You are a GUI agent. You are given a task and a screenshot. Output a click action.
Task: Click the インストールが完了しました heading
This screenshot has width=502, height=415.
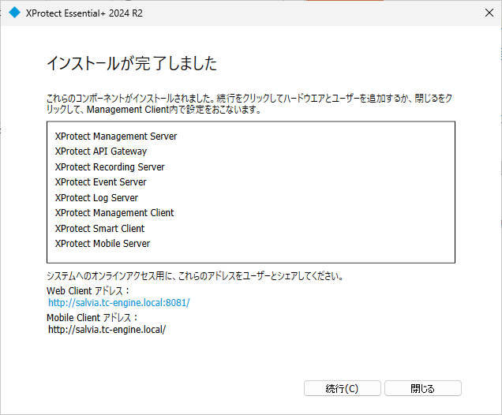pyautogui.click(x=132, y=63)
